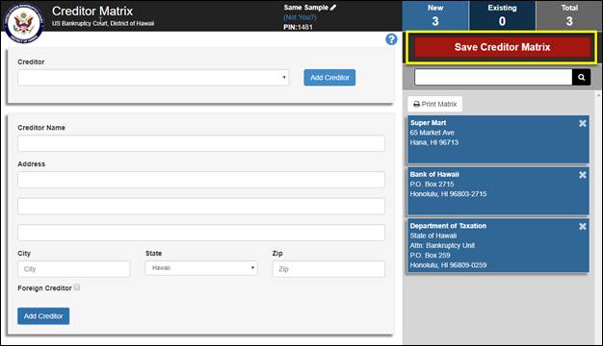The height and width of the screenshot is (346, 603).
Task: Click the pencil icon next to Same Sample
Action: [333, 7]
